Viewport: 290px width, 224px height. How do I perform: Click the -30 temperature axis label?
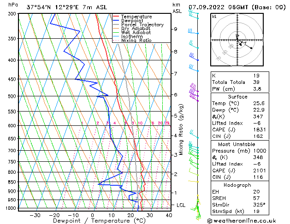[35, 215]
